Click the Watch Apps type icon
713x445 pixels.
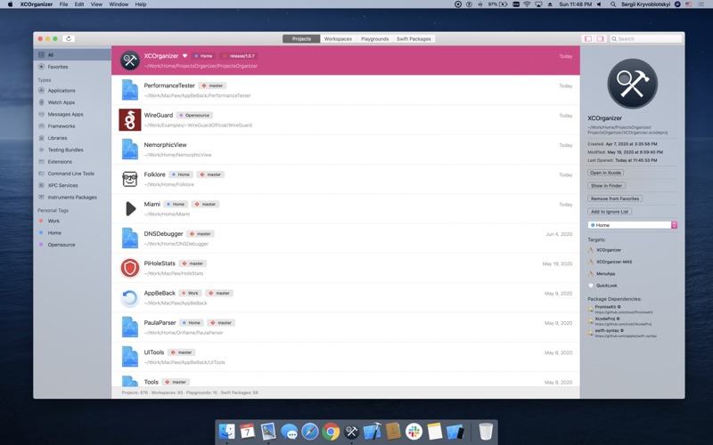(x=41, y=102)
